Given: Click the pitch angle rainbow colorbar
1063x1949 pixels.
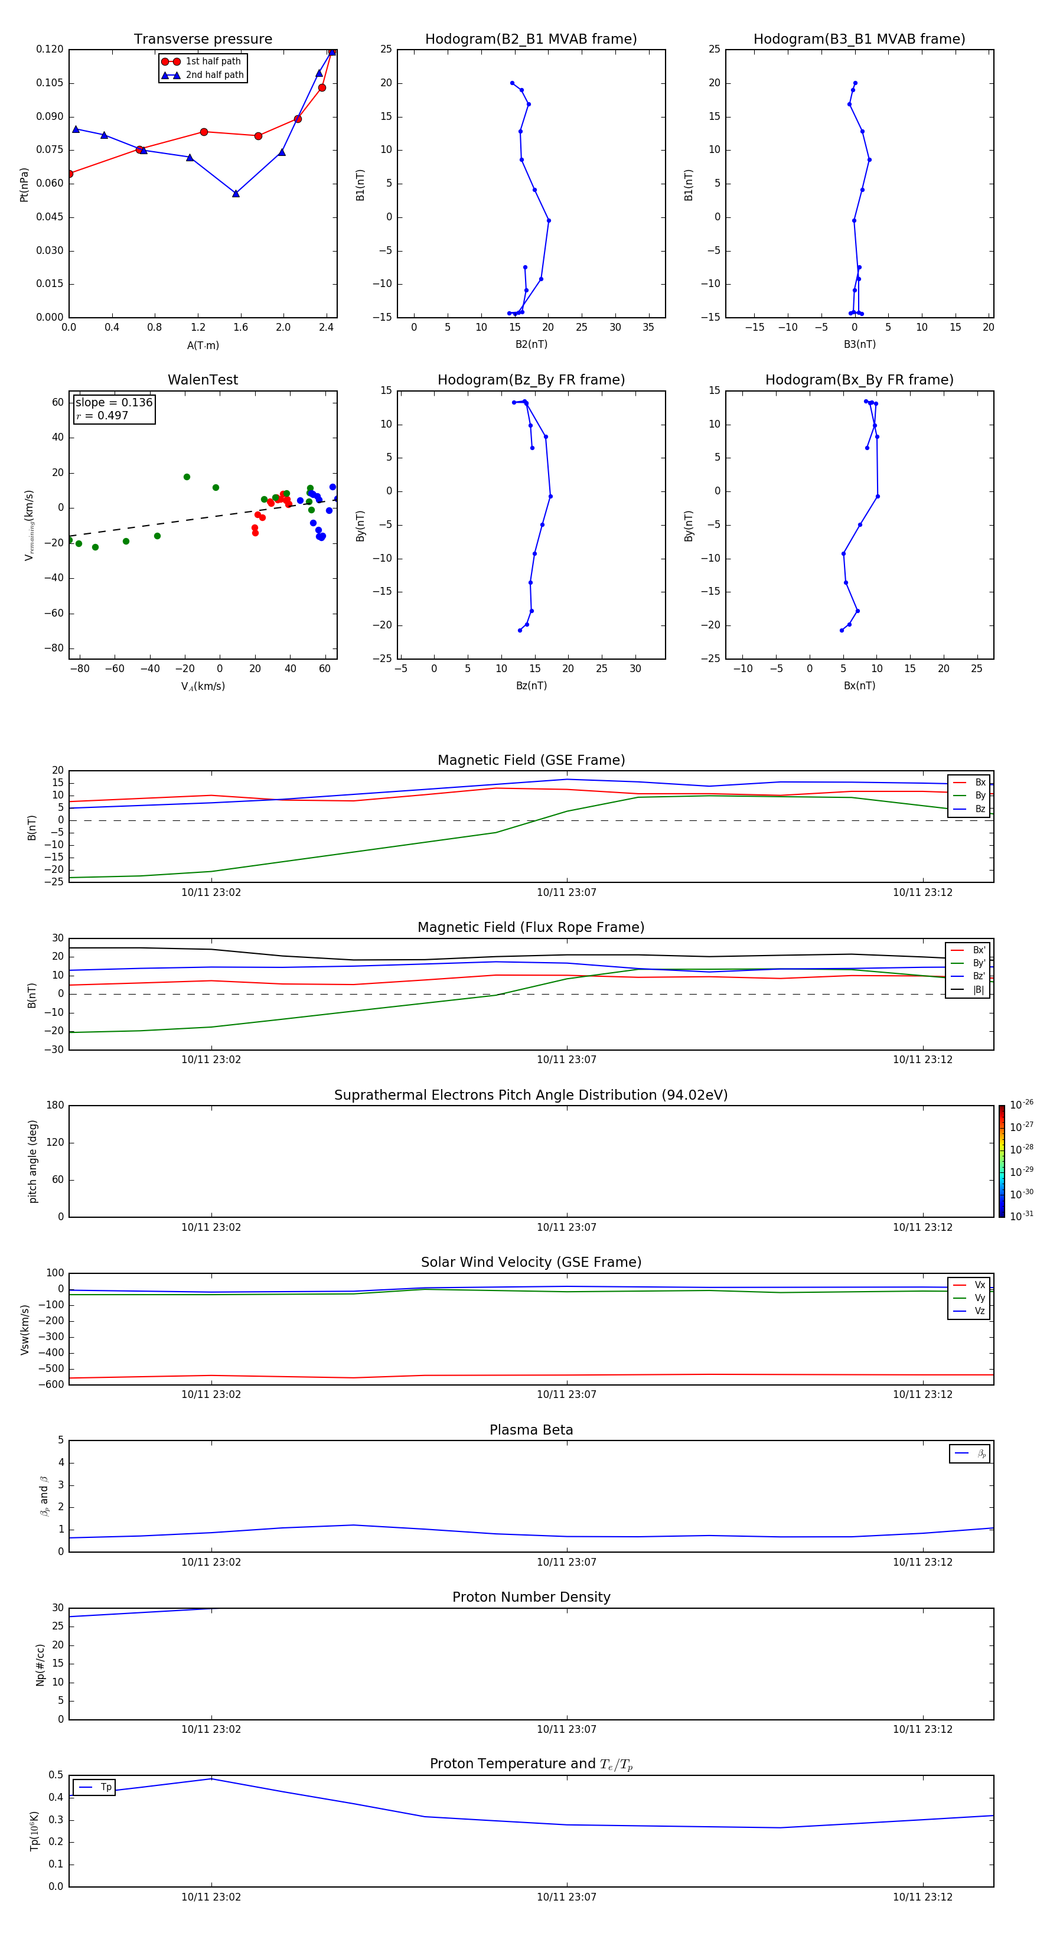Looking at the screenshot, I should [x=1002, y=1161].
